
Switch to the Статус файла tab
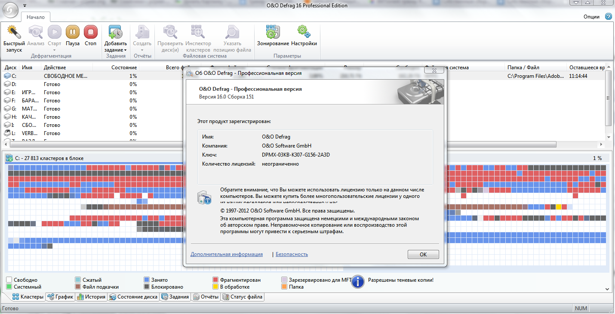pyautogui.click(x=242, y=297)
